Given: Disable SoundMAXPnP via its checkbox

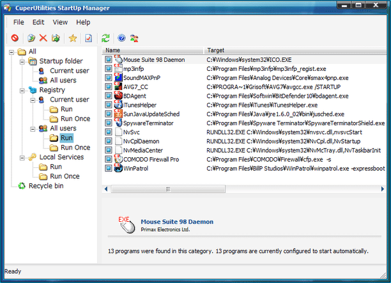Looking at the screenshot, I should [109, 77].
